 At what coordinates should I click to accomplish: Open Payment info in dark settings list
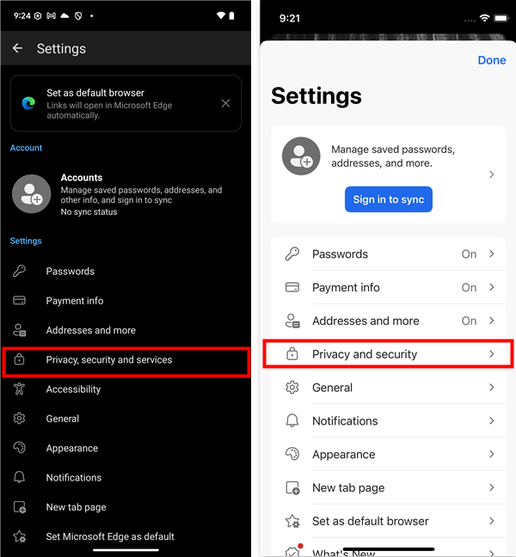(x=126, y=301)
